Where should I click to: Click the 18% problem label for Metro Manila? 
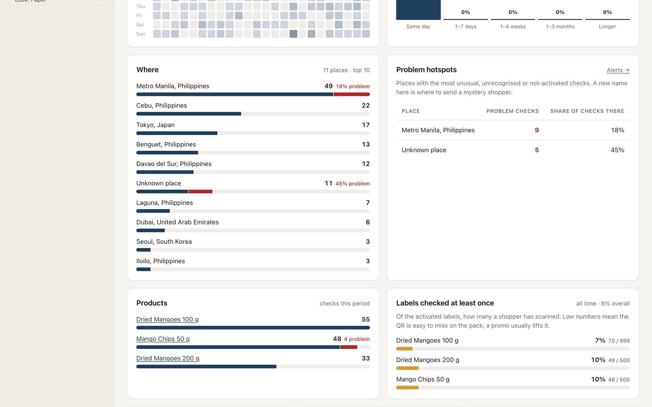tap(353, 86)
